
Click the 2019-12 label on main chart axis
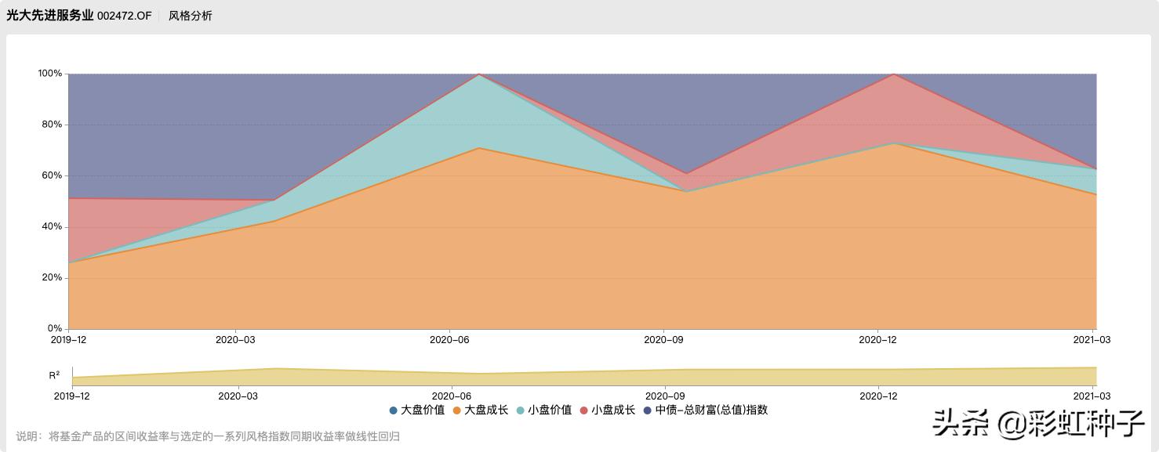[x=70, y=340]
